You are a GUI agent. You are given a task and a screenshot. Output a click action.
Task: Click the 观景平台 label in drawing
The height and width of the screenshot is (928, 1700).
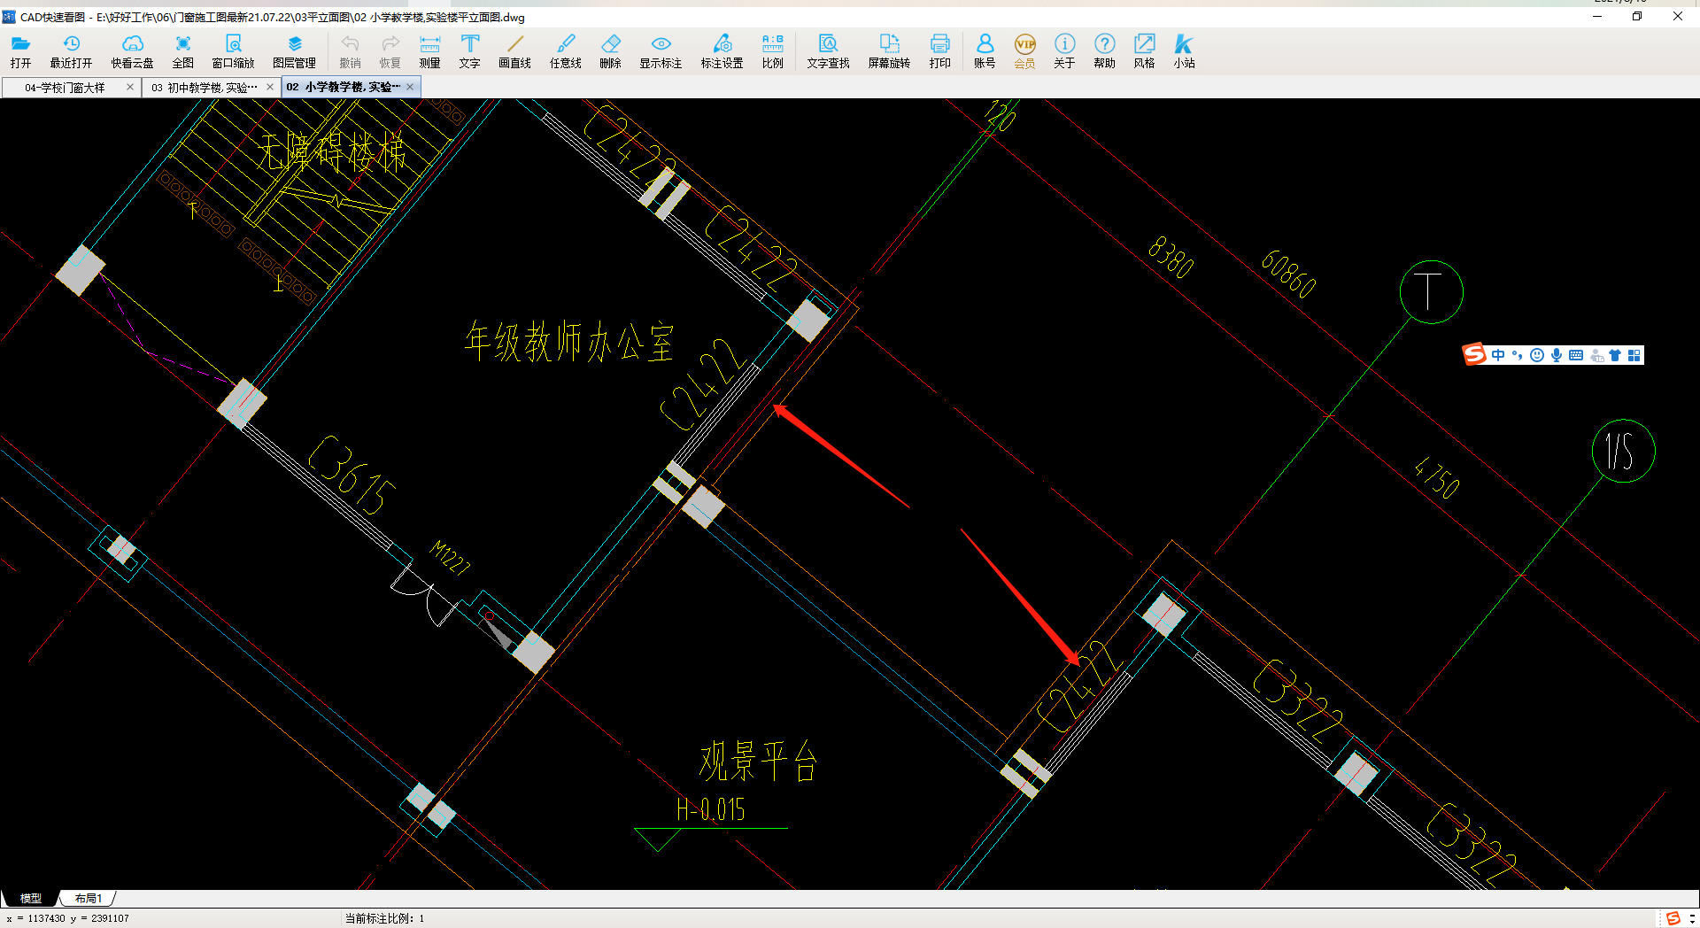758,761
